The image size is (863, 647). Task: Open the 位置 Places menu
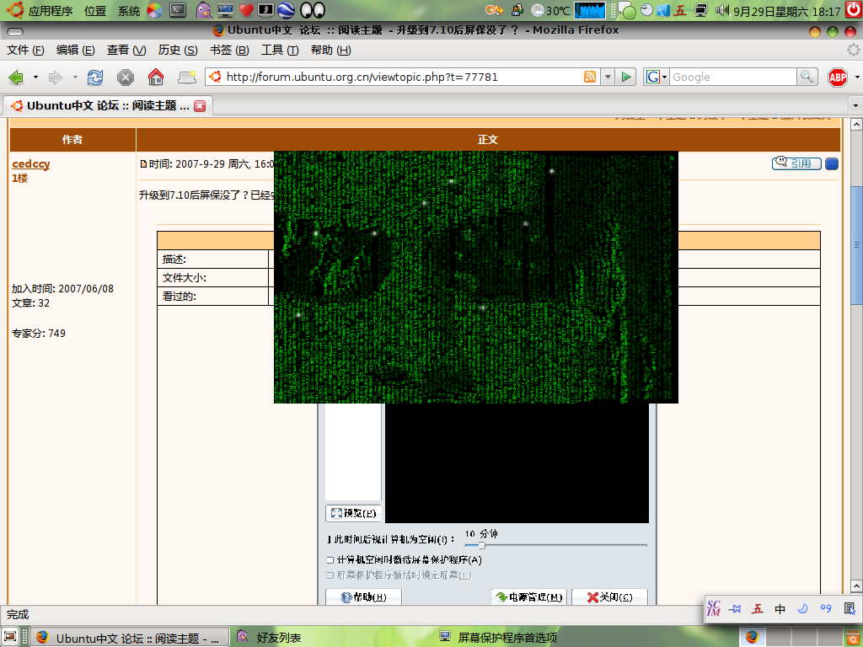[x=95, y=10]
